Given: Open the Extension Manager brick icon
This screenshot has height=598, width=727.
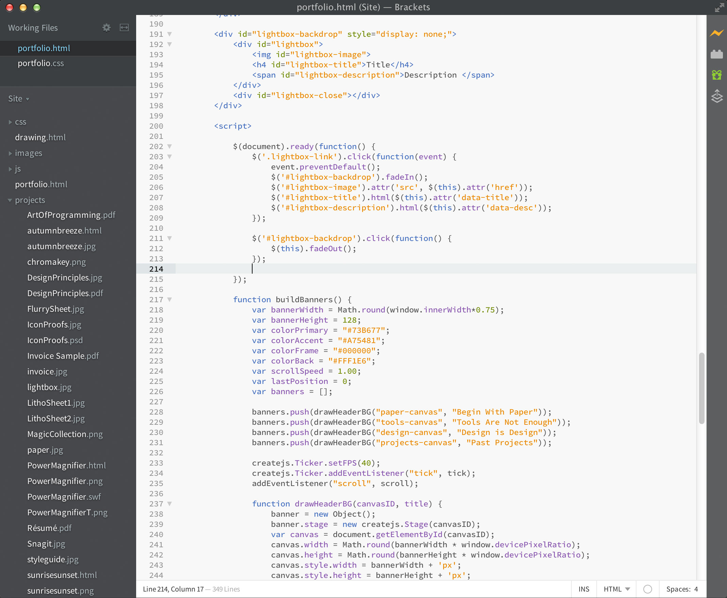Looking at the screenshot, I should pos(716,54).
